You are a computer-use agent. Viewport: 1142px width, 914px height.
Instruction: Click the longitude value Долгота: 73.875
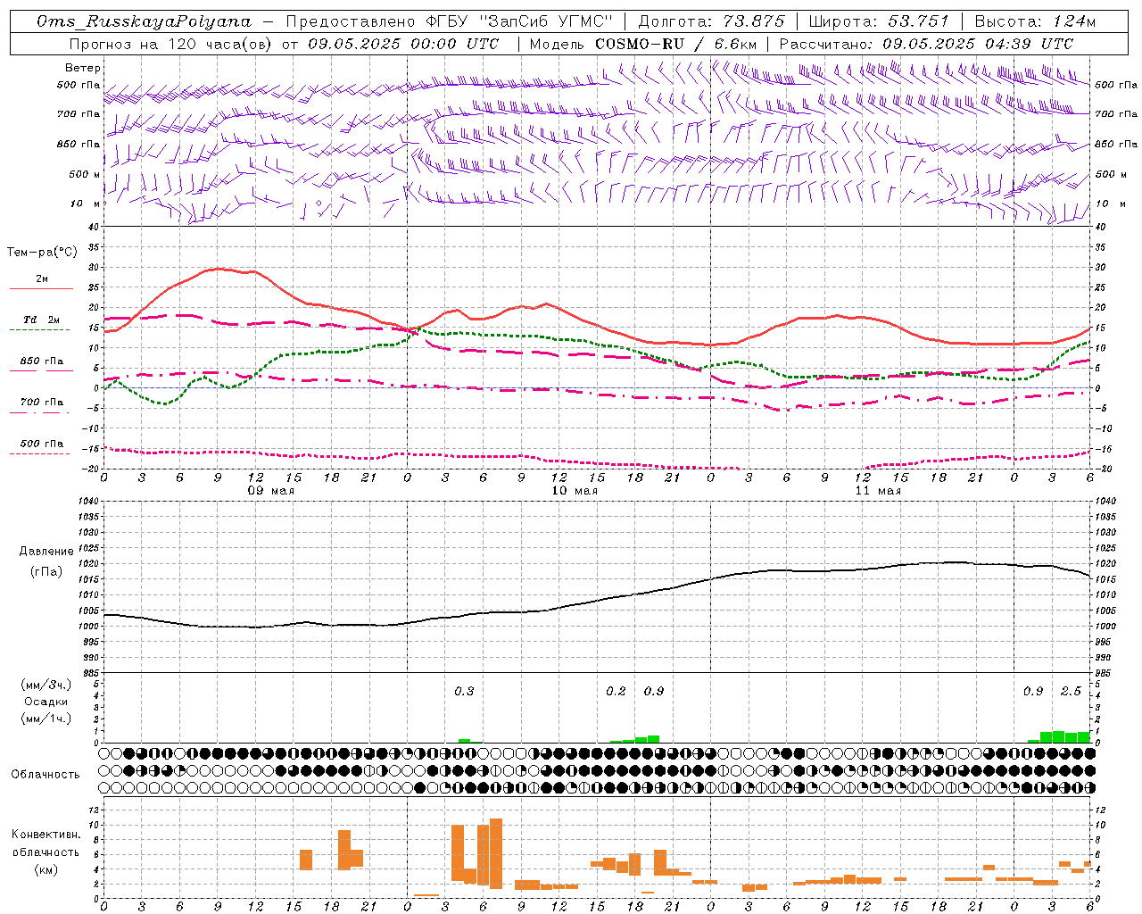(x=711, y=21)
